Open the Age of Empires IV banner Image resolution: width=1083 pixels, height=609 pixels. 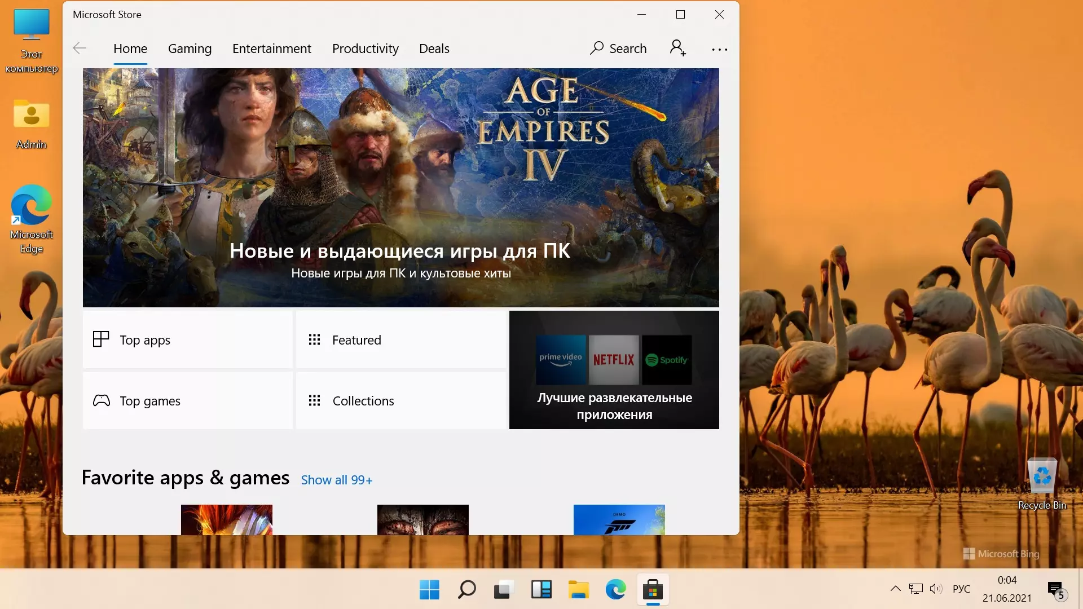[400, 188]
